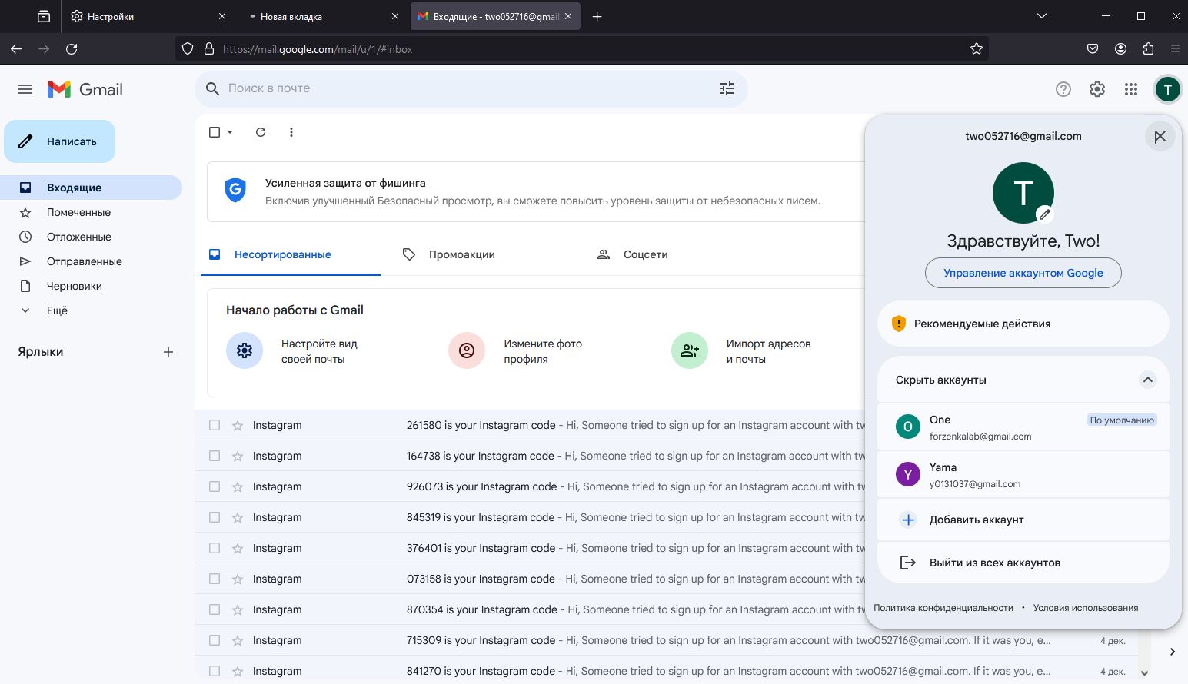Refresh the inbox mail list
This screenshot has width=1188, height=684.
(261, 132)
